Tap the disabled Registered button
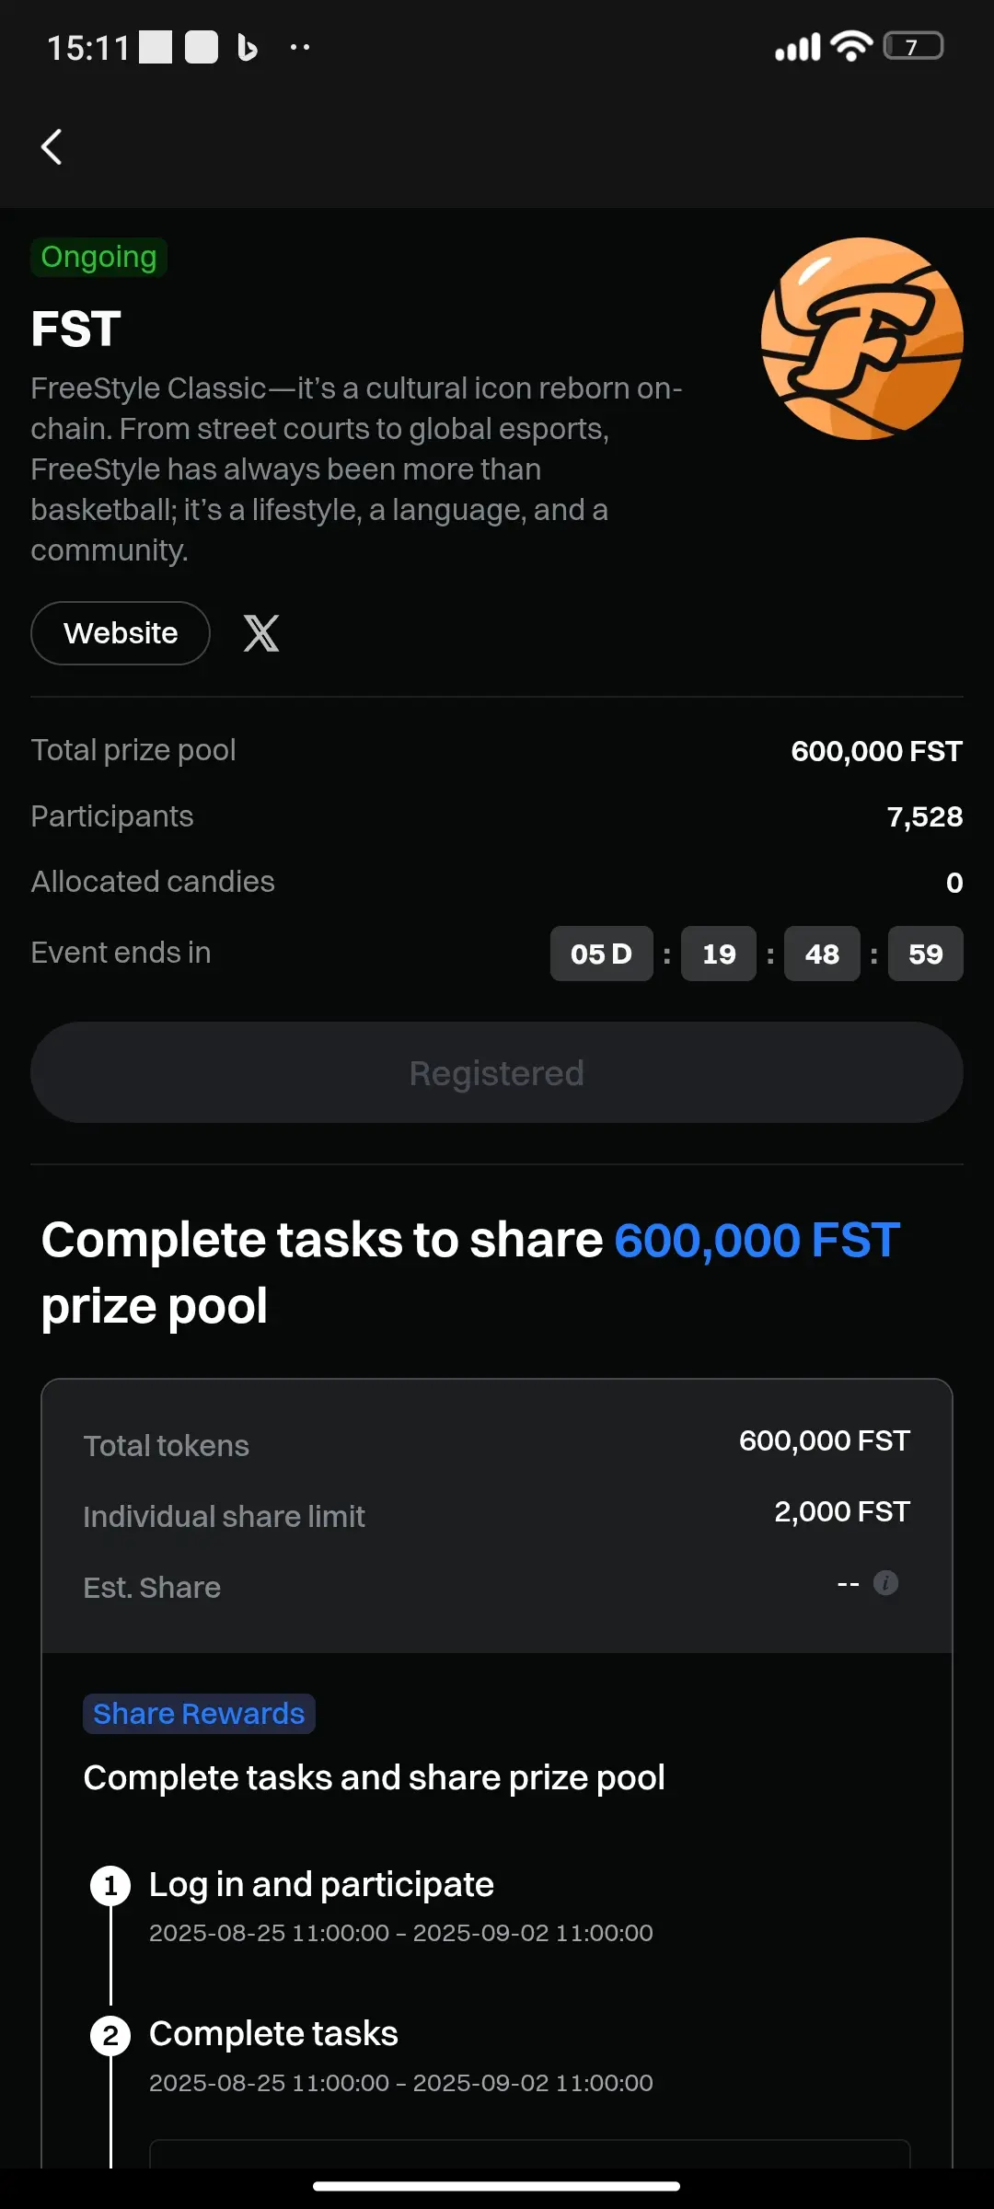Image resolution: width=994 pixels, height=2209 pixels. tap(497, 1072)
